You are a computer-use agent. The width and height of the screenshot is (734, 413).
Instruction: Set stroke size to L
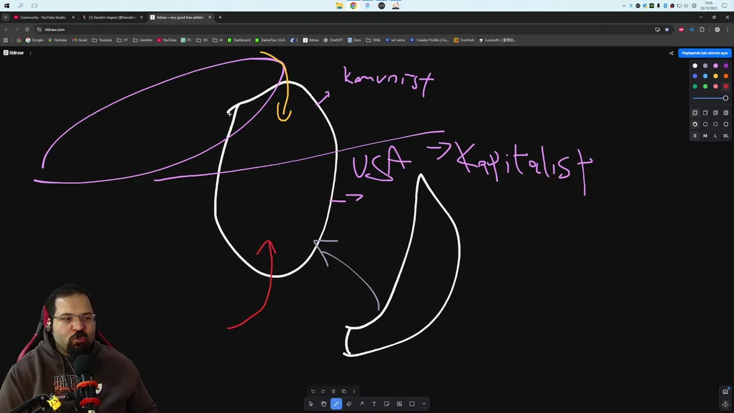pos(716,136)
